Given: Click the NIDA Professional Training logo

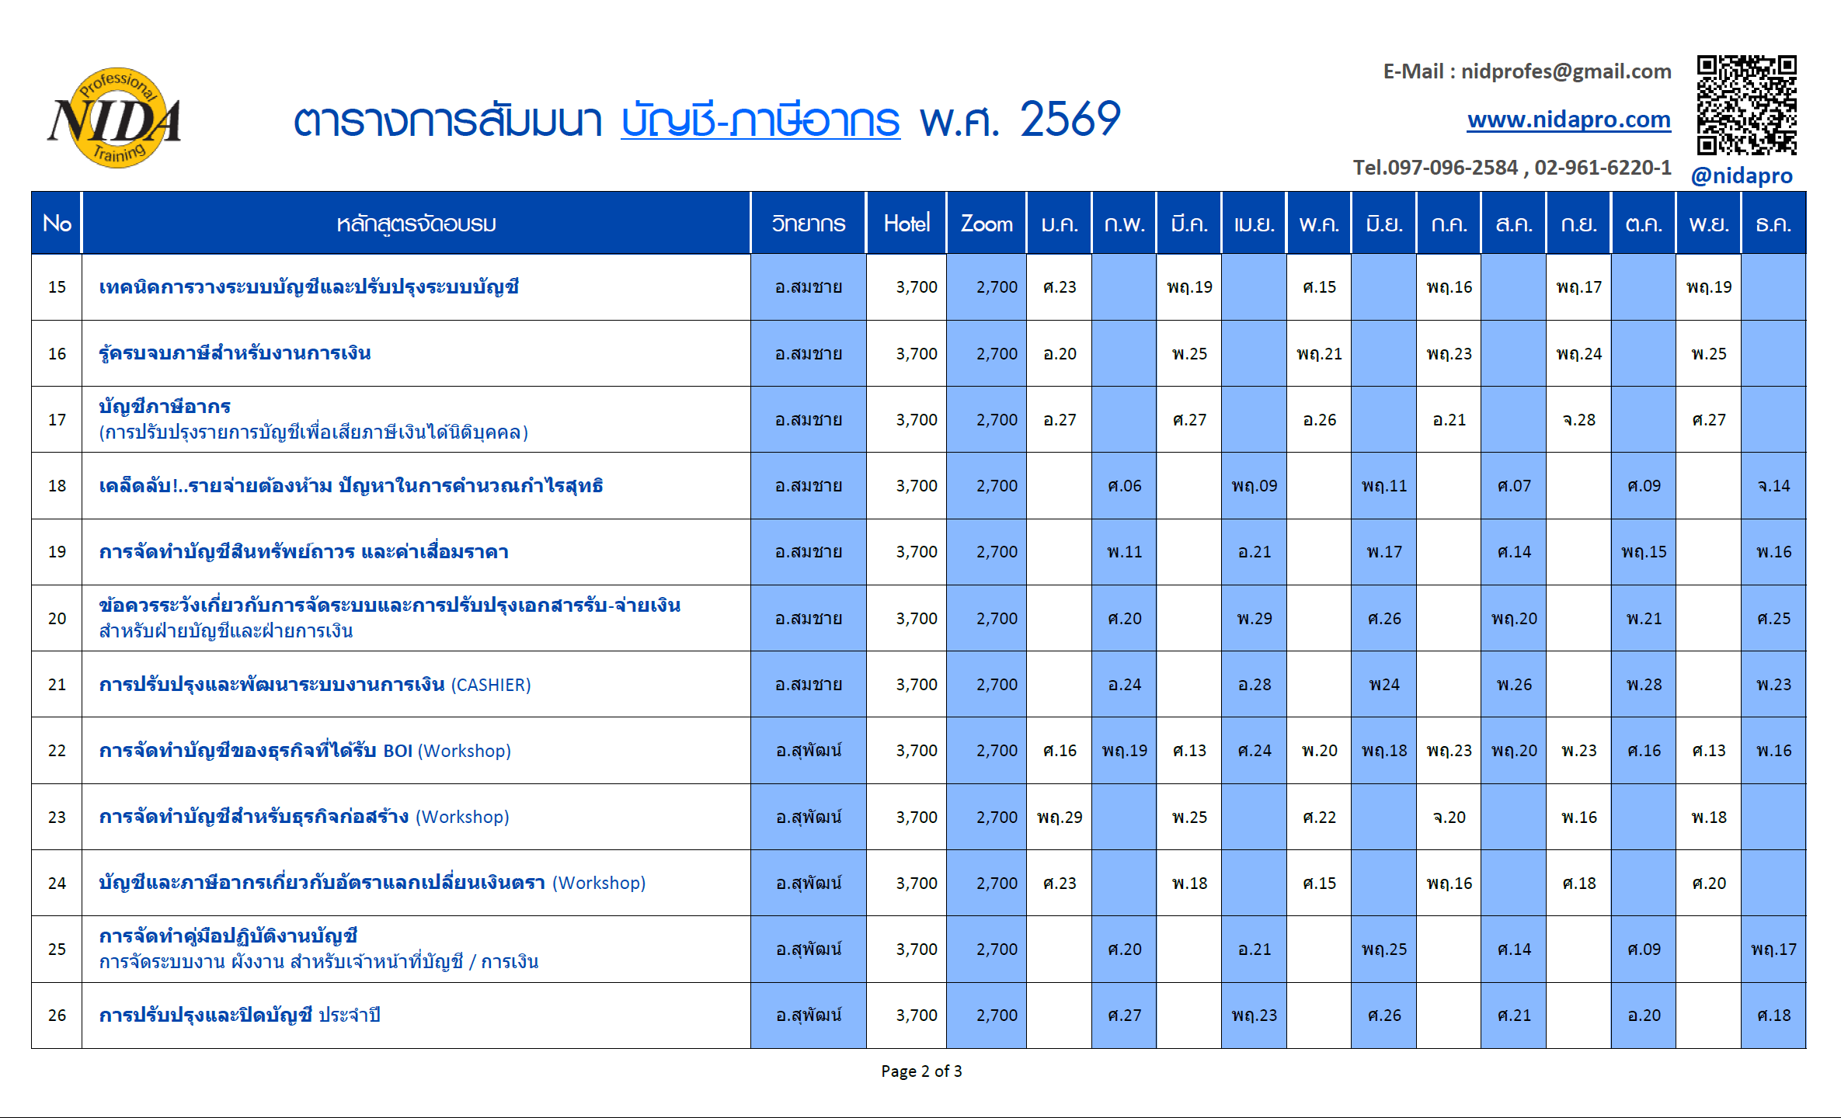Looking at the screenshot, I should [115, 118].
